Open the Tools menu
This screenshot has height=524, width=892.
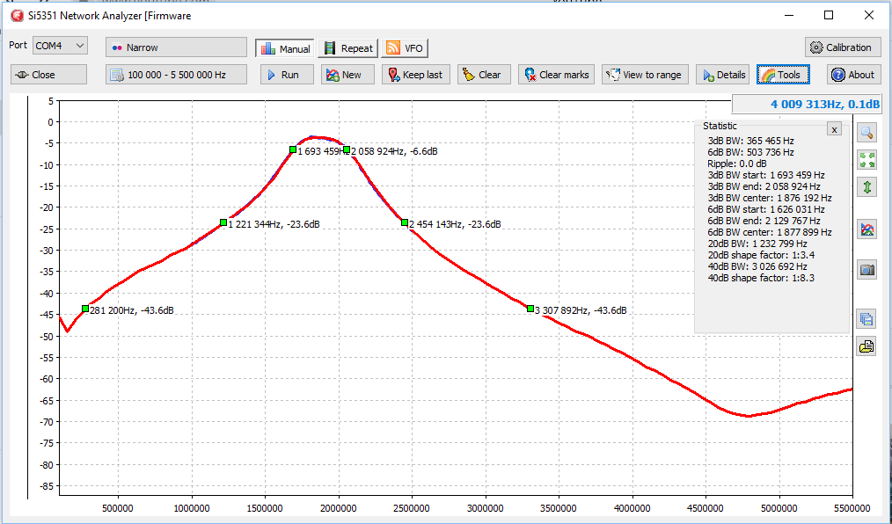tap(783, 75)
